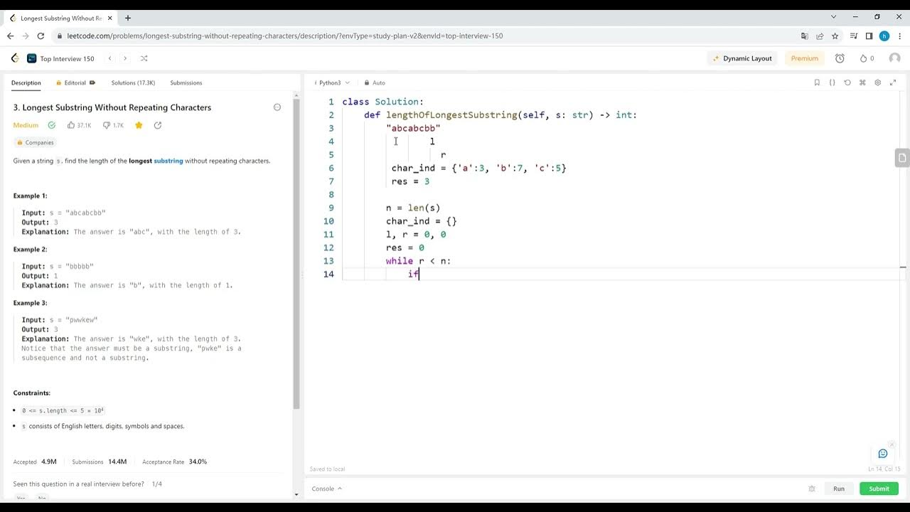This screenshot has height=512, width=910.
Task: Share the problem via share icon
Action: pos(158,125)
